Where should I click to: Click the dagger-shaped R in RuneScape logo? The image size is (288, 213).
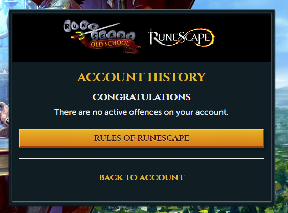click(153, 37)
